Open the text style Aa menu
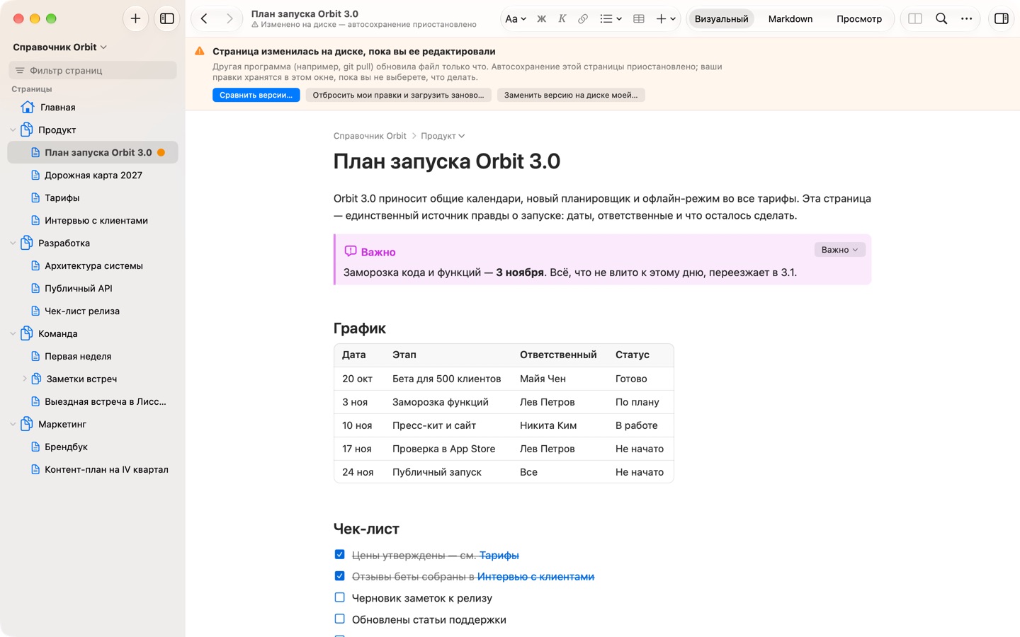Screen dimensions: 1020x637 [516, 19]
